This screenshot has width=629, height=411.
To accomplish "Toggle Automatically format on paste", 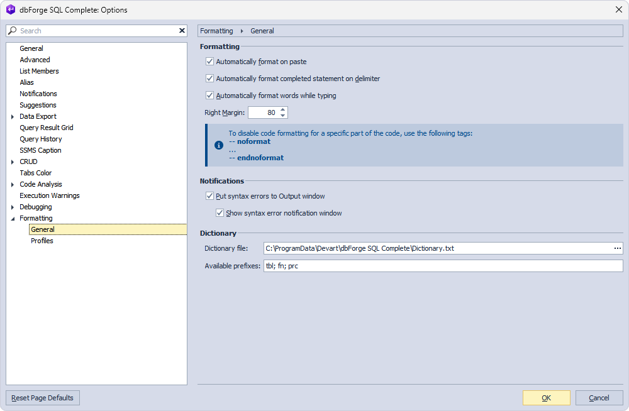I will [x=209, y=62].
